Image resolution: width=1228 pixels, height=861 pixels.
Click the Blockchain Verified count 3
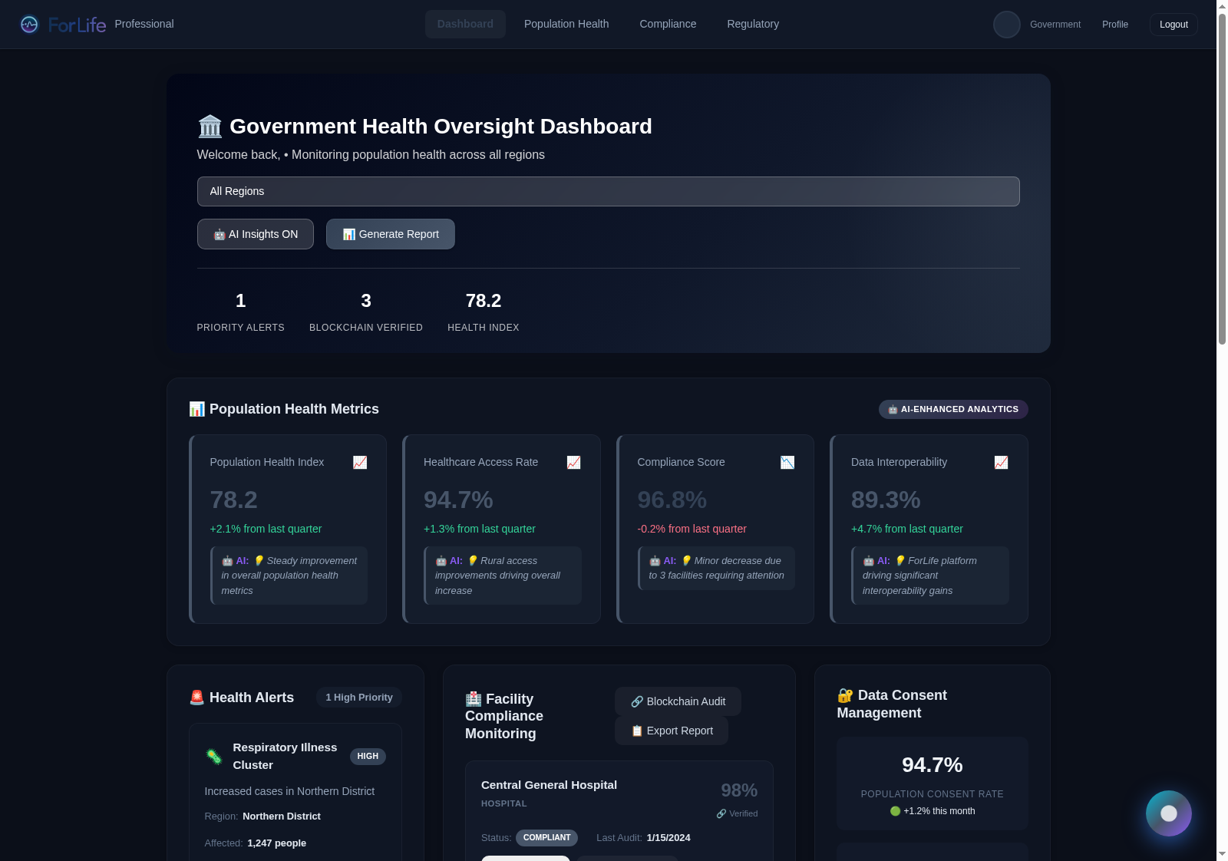(366, 301)
